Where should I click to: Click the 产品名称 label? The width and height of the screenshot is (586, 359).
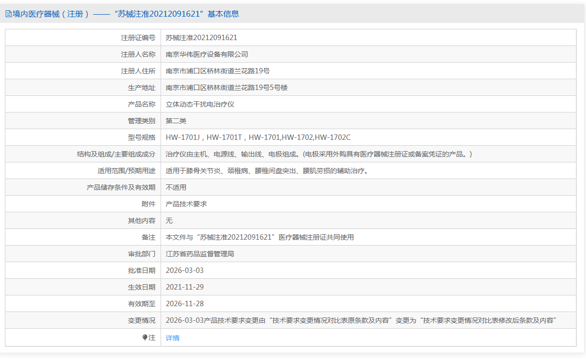(141, 104)
